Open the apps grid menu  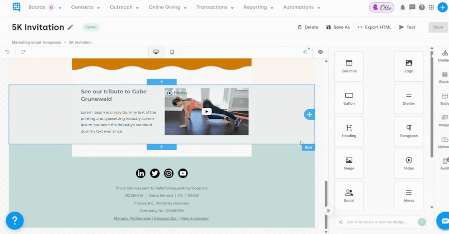pos(432,7)
